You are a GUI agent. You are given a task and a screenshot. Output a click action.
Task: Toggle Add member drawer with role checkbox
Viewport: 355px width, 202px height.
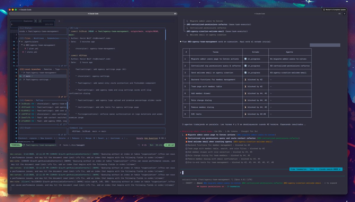point(186,152)
